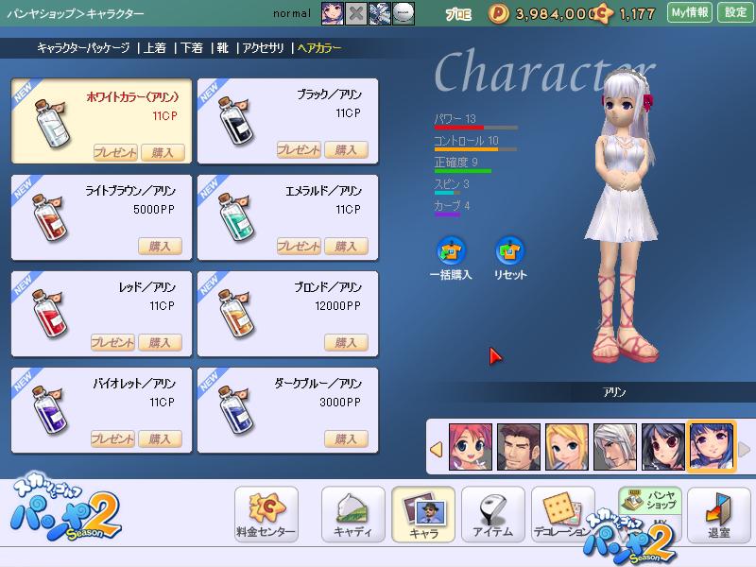Open the キャラ character shop section

click(423, 514)
